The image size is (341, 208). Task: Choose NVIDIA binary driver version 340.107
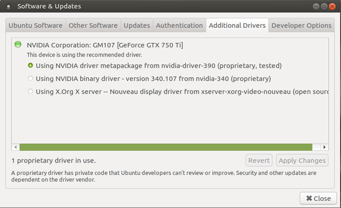click(x=30, y=79)
